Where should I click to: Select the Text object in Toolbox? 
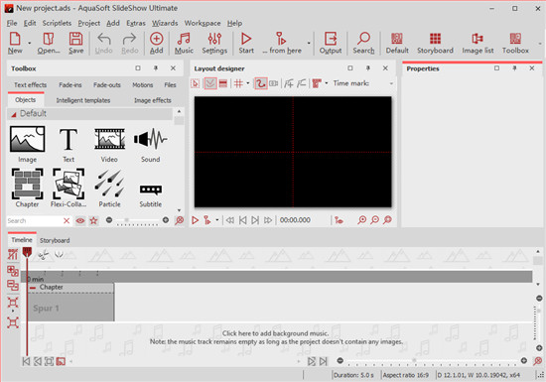click(x=68, y=145)
